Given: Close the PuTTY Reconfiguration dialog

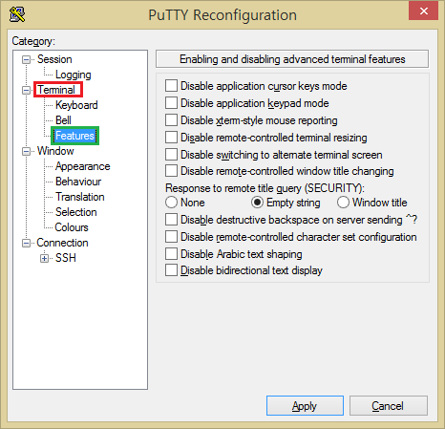Looking at the screenshot, I should click(x=423, y=11).
